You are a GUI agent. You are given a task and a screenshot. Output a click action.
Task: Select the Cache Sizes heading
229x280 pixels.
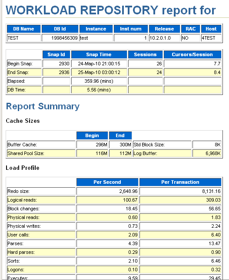(23, 121)
